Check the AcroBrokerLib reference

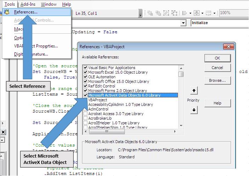pyautogui.click(x=86, y=118)
